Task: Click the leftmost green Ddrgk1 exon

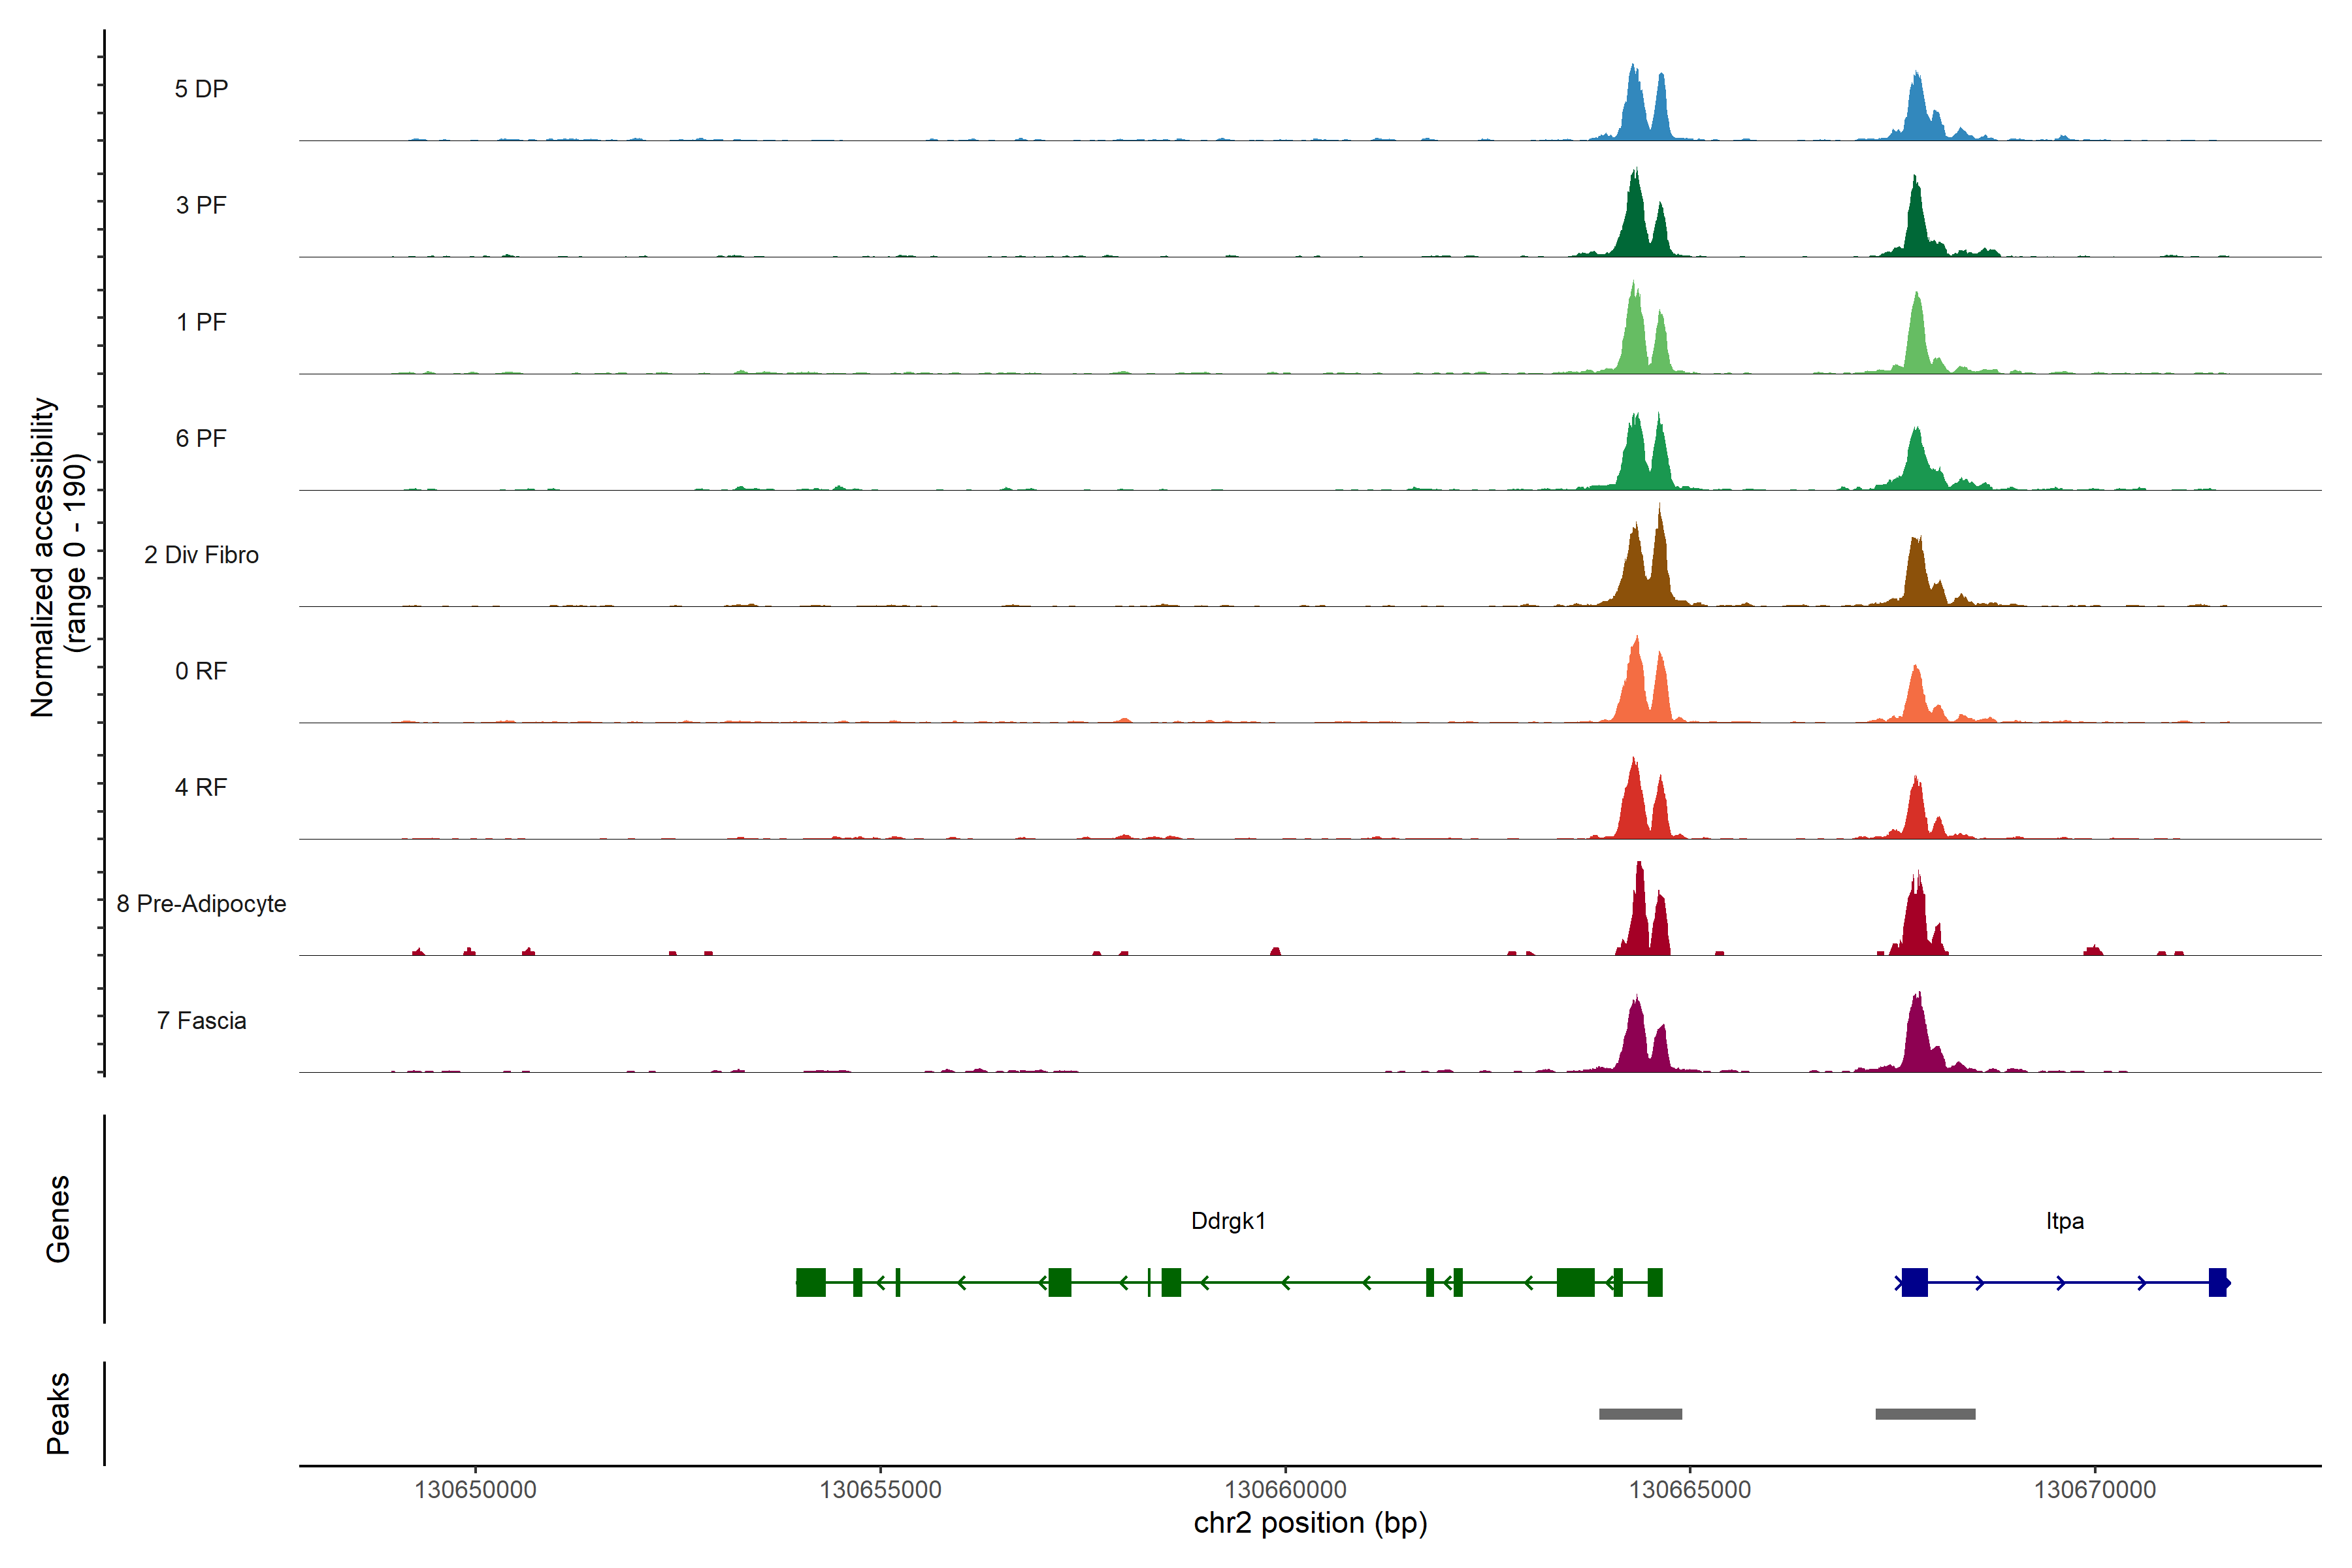Action: tap(810, 1282)
